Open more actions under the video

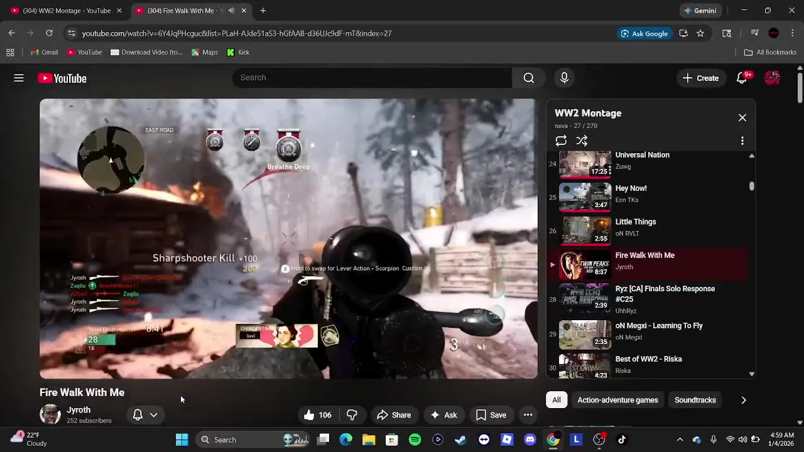[528, 415]
